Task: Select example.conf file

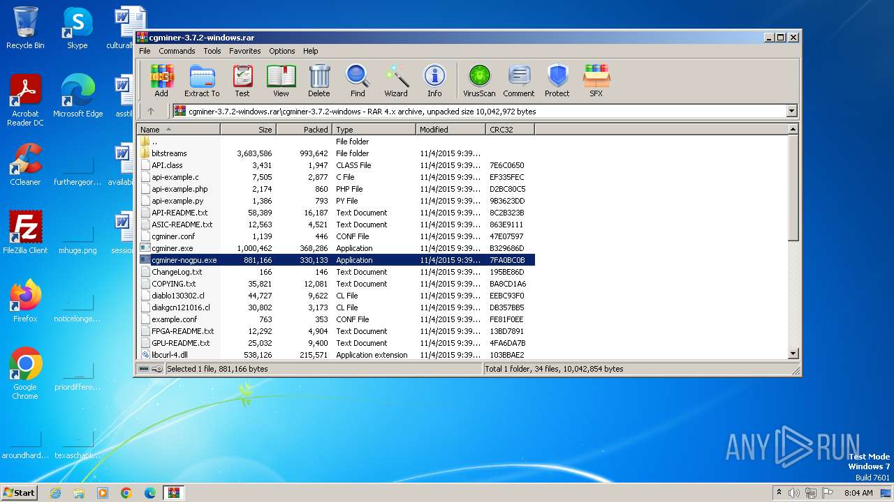Action: (336, 319)
